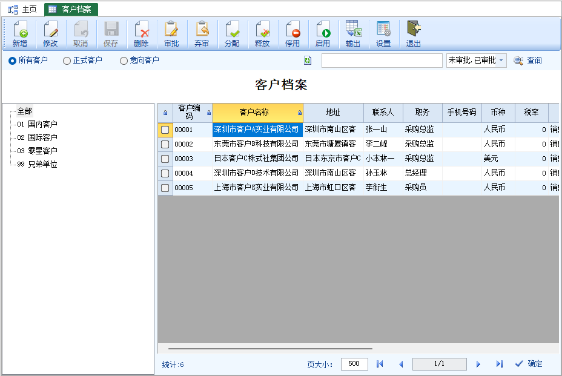Screen dimensions: 562x376
Task: Click the 审批 (Approve) toolbar icon
Action: [x=171, y=34]
